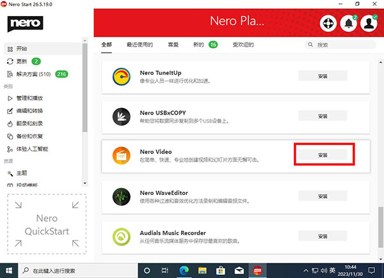This screenshot has height=278, width=384.
Task: Open the Mail app from the taskbar
Action: point(239,271)
